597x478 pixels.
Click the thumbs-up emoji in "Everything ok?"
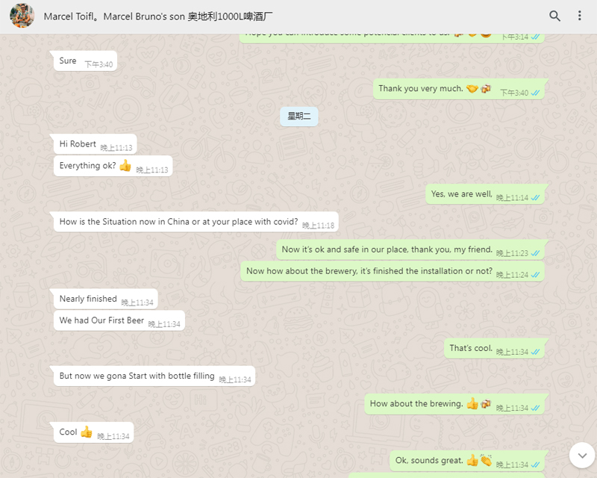tap(125, 165)
